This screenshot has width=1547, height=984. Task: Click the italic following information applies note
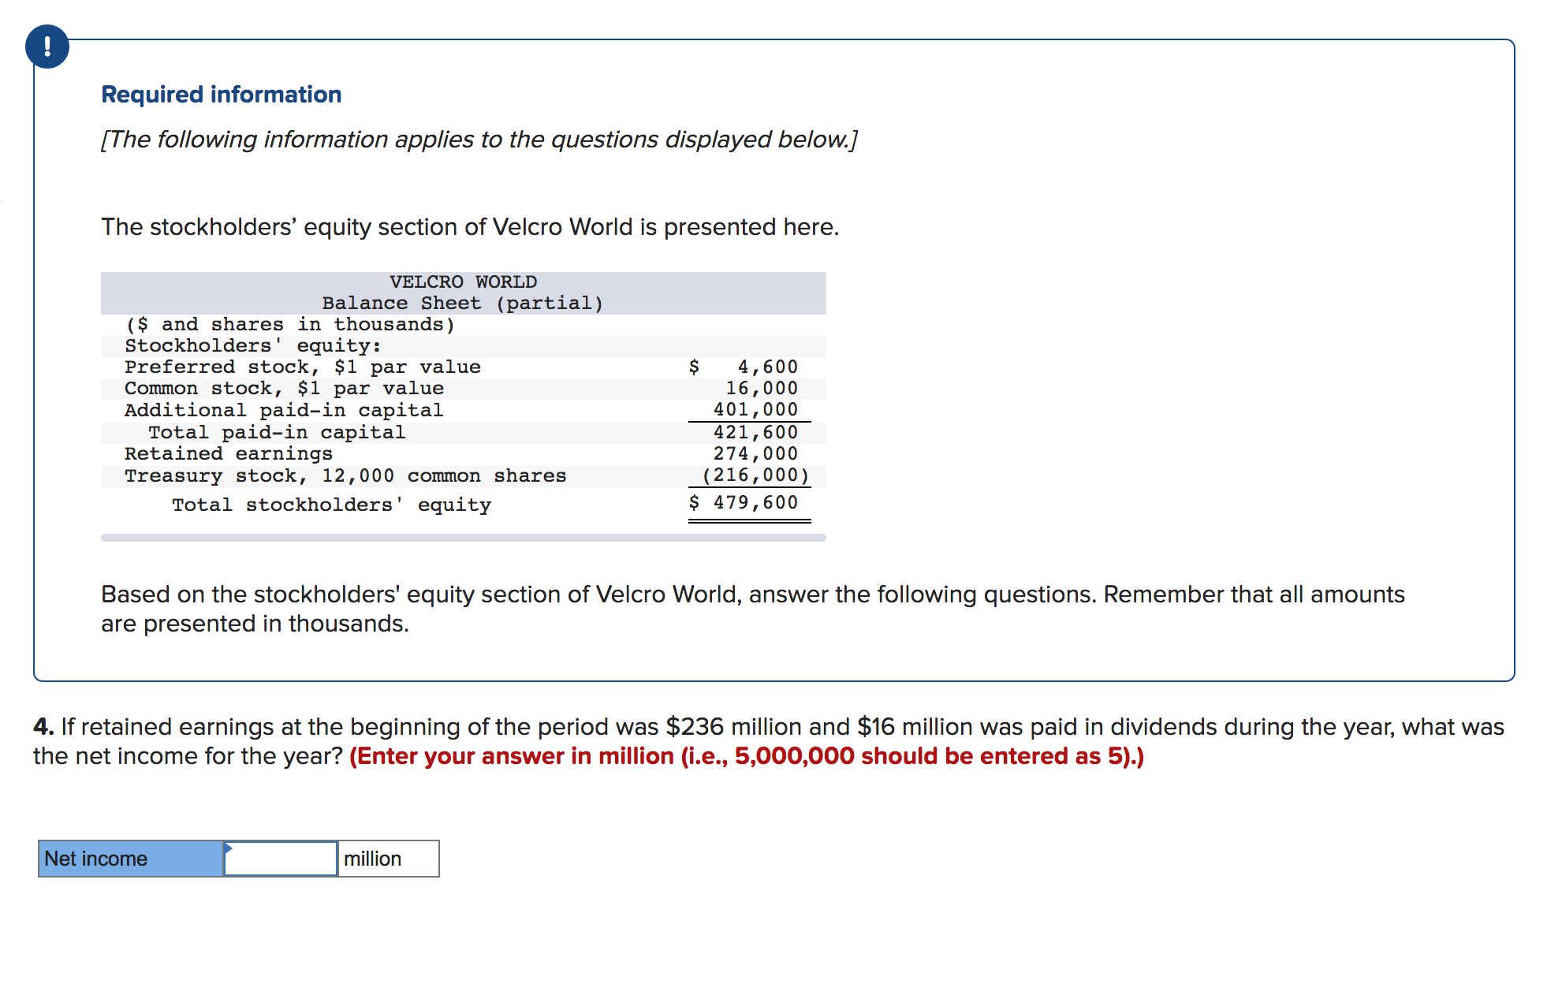click(x=479, y=140)
